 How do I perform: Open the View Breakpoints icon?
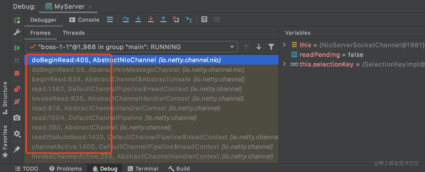[17, 89]
